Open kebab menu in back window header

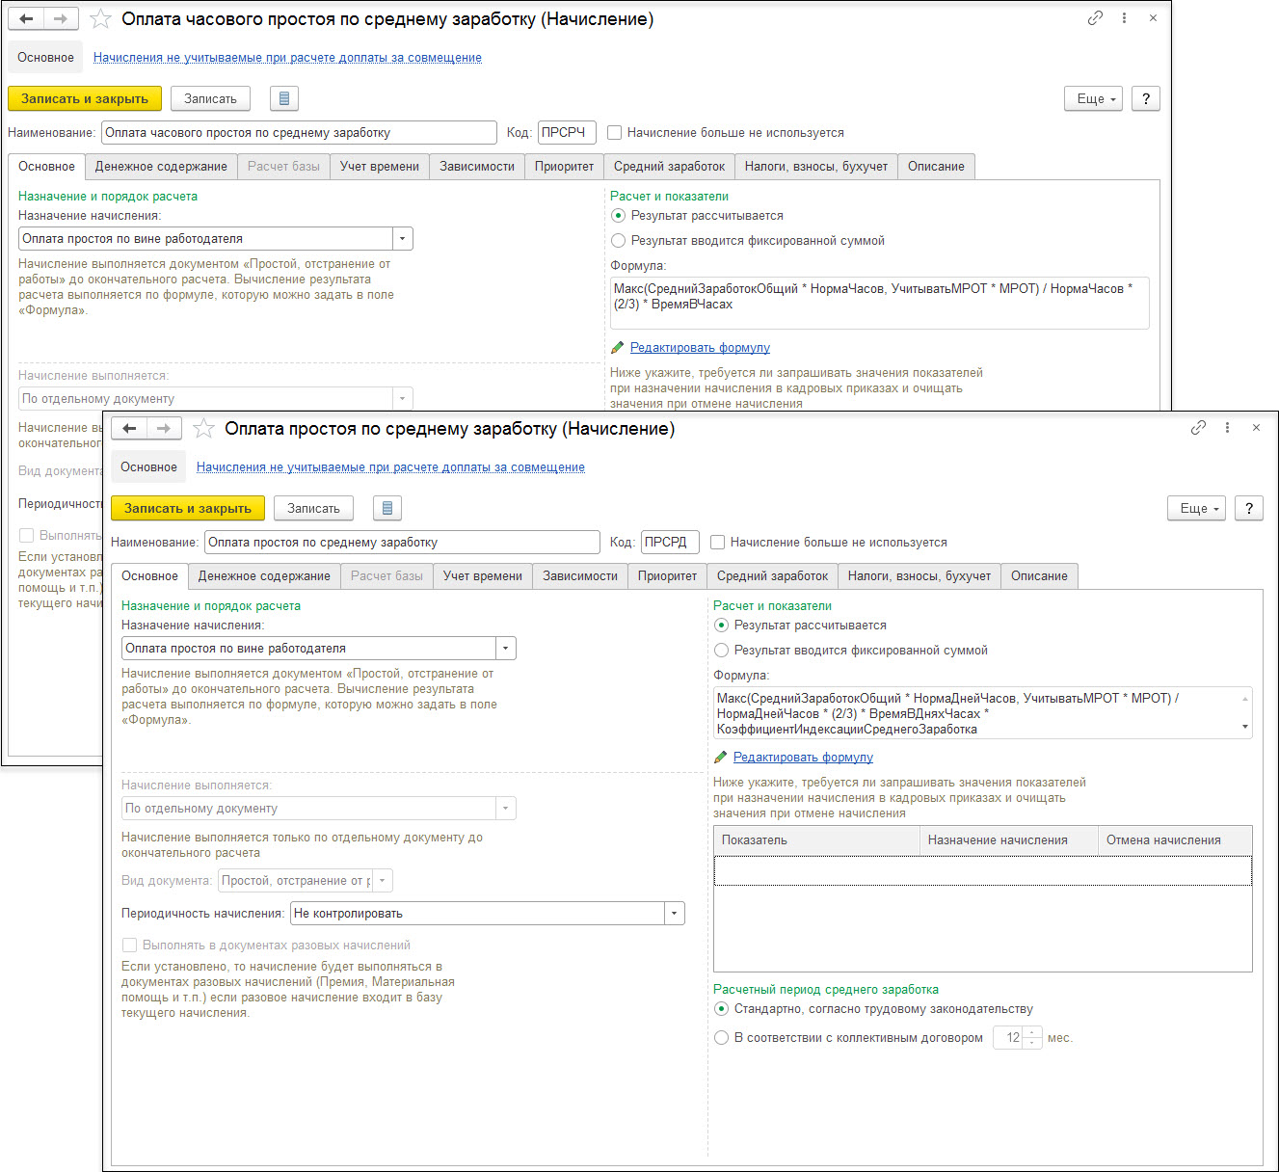coord(1124,18)
